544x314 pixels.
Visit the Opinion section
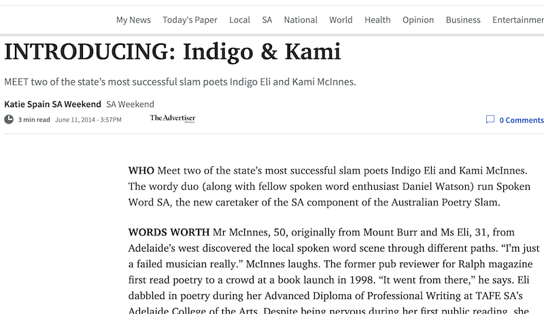418,20
